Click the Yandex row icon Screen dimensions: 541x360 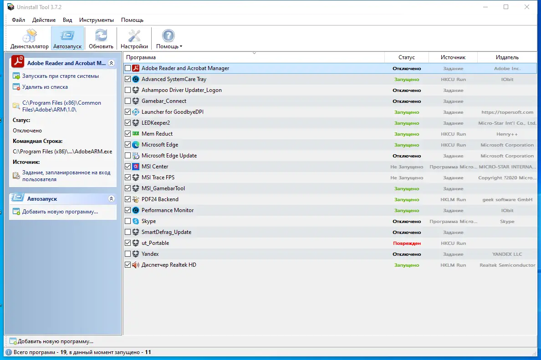[136, 254]
